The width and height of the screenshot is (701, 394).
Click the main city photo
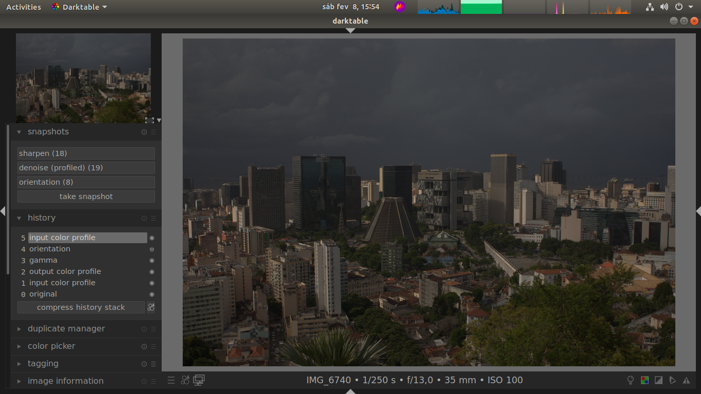click(x=429, y=202)
